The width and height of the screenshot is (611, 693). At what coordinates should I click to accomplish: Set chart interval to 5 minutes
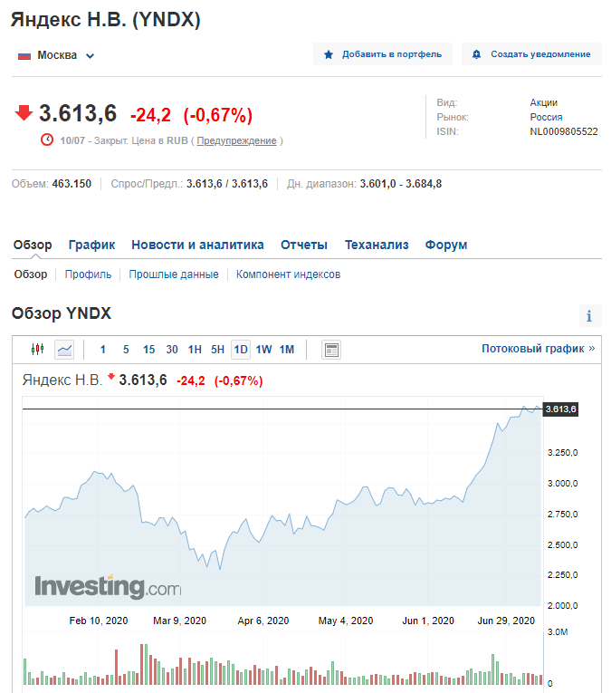(x=126, y=350)
